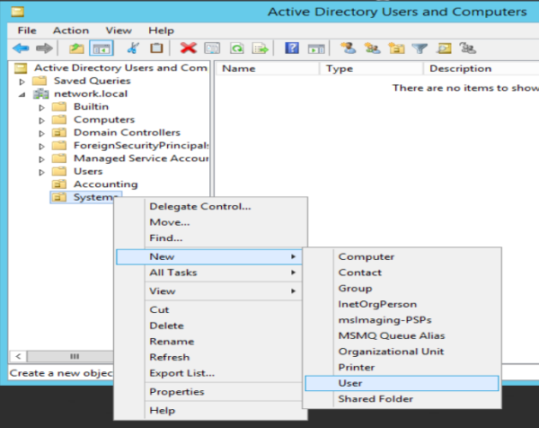The width and height of the screenshot is (539, 428).
Task: Toggle the Action pane toolbar icon
Action: pos(316,49)
